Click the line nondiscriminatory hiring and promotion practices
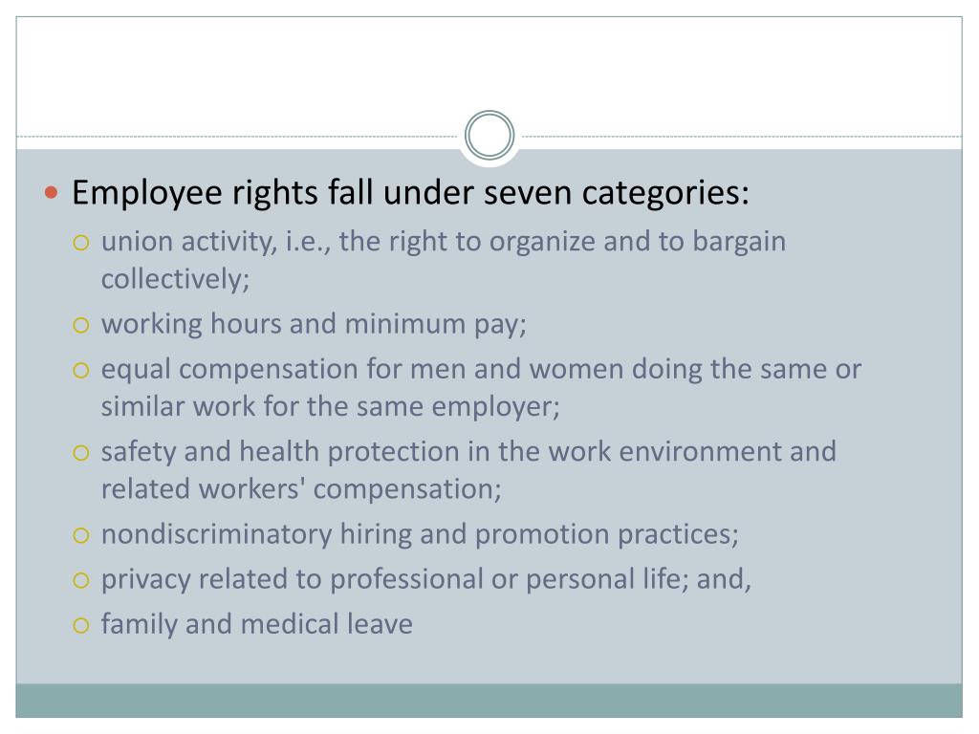Image resolution: width=979 pixels, height=734 pixels. point(420,535)
